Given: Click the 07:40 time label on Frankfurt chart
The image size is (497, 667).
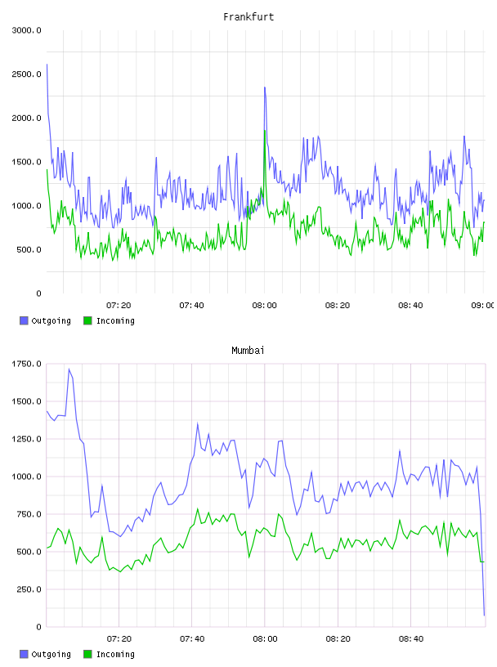Looking at the screenshot, I should [191, 306].
